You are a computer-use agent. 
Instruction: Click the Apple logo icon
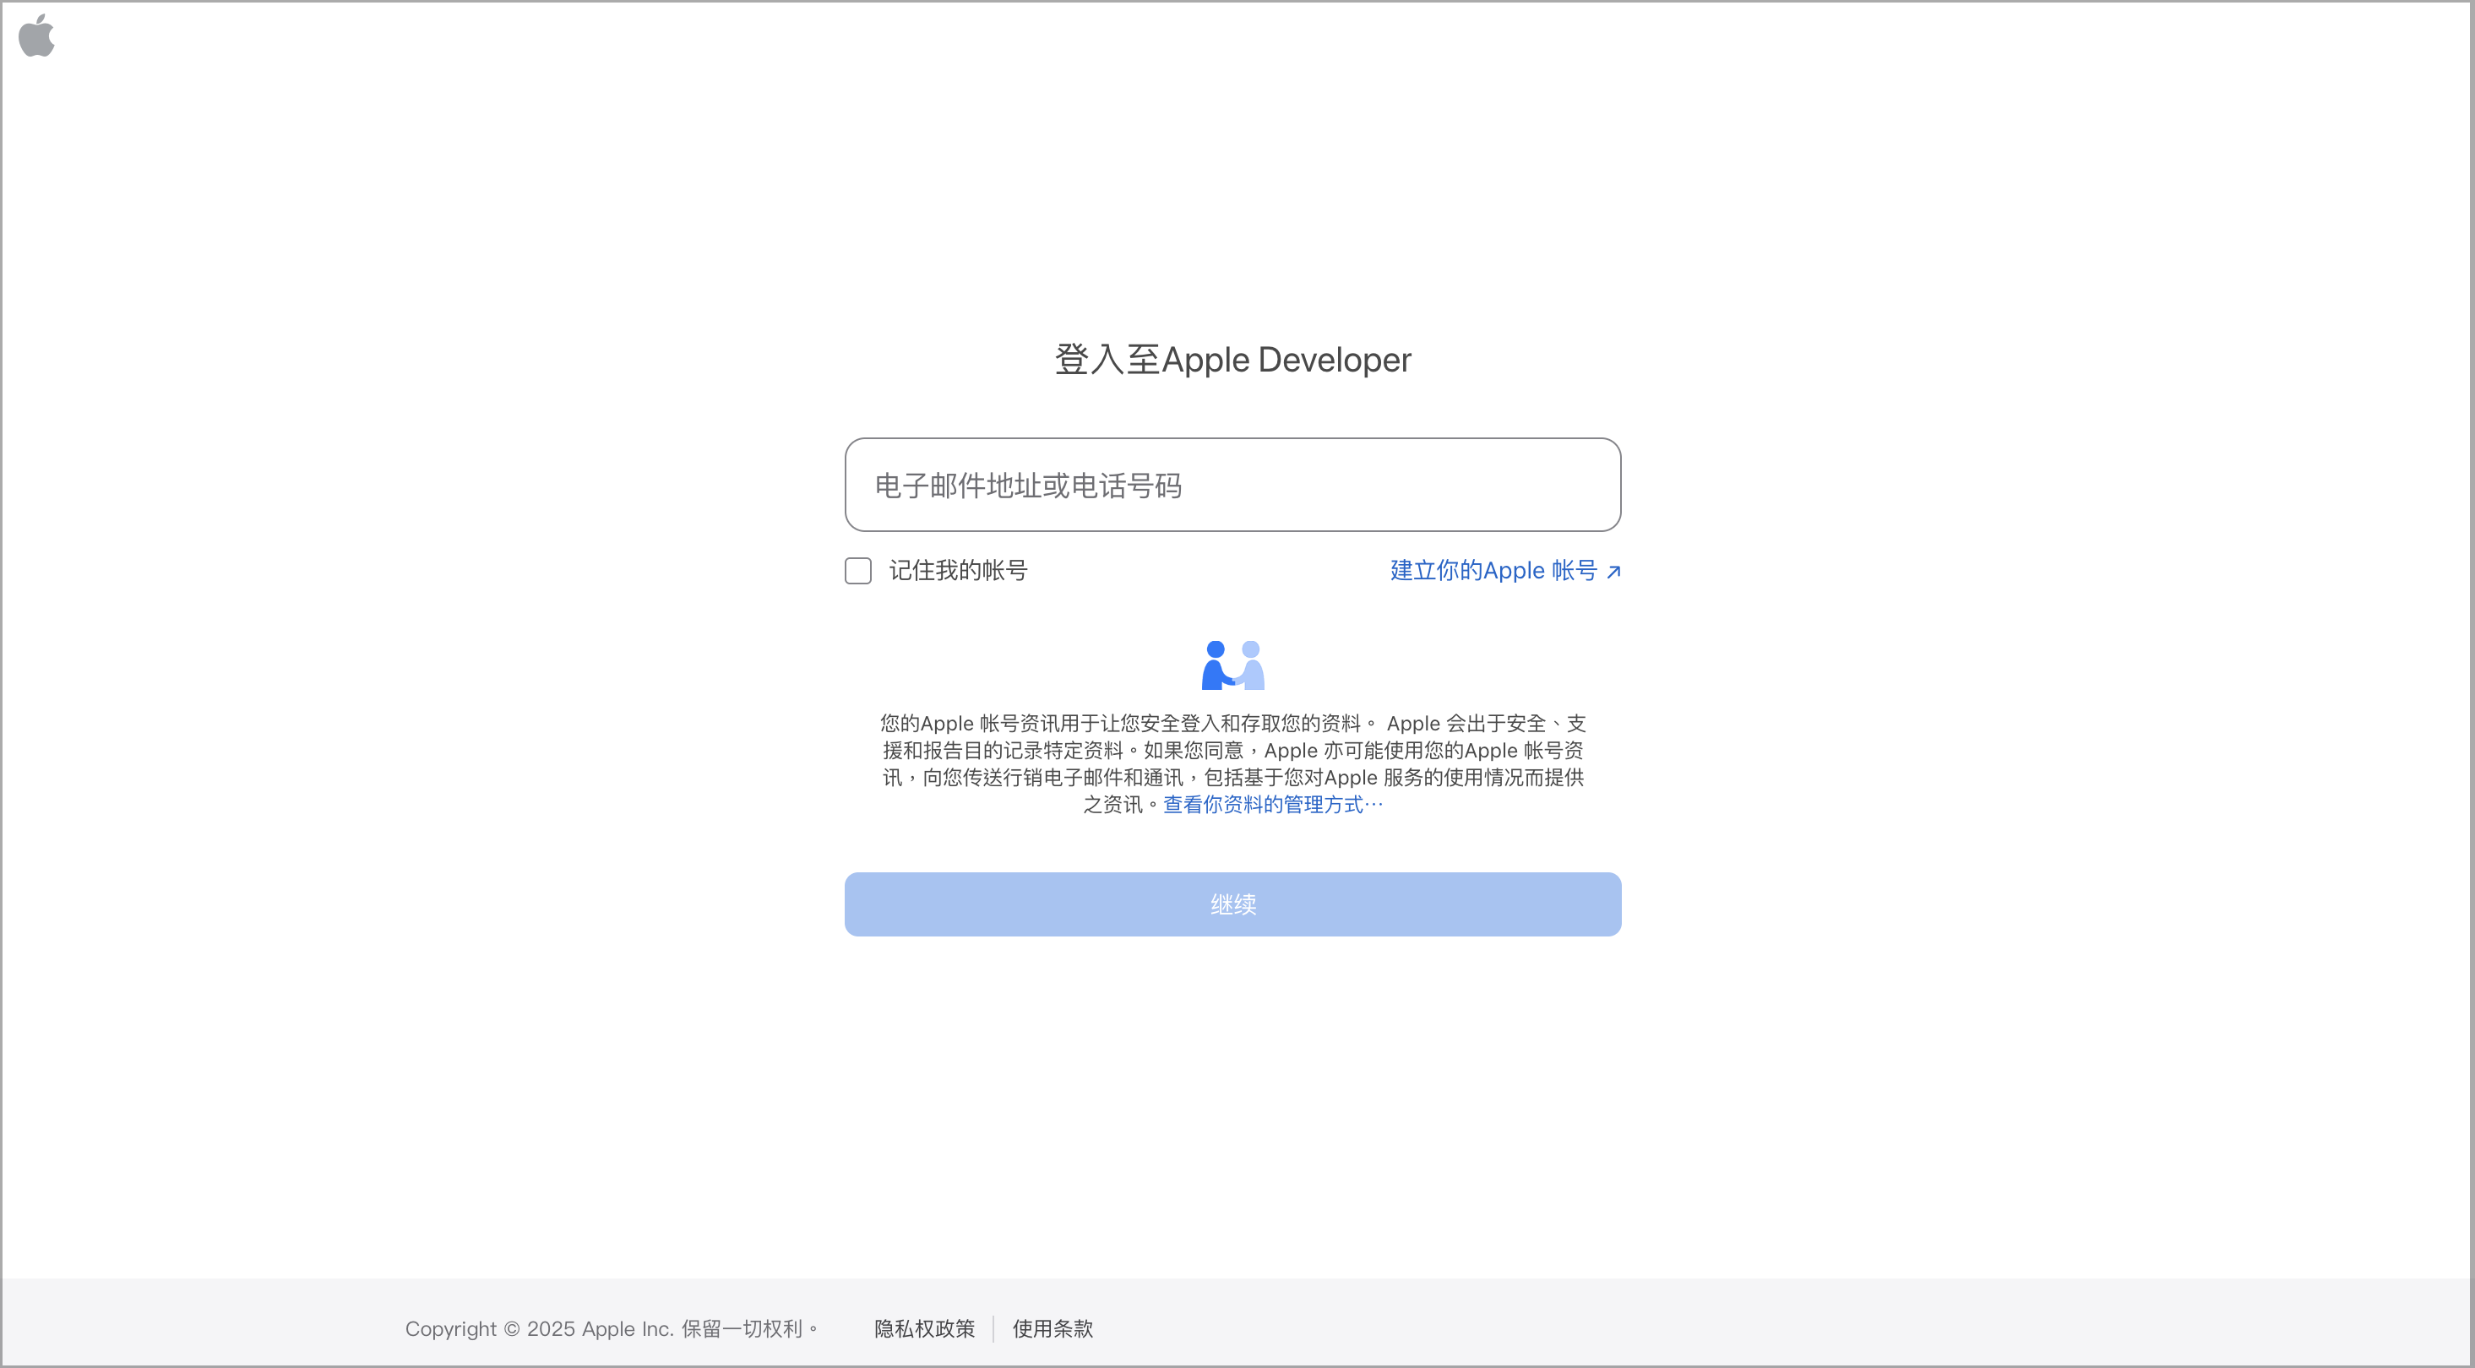coord(36,35)
